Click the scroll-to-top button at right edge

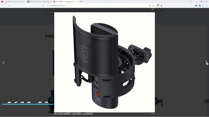pos(207,101)
